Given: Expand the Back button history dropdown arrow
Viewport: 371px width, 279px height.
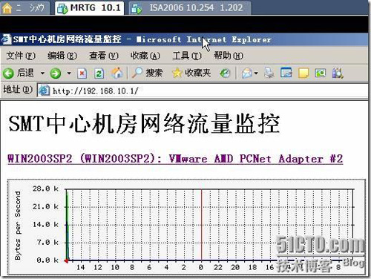Looking at the screenshot, I should coord(42,73).
